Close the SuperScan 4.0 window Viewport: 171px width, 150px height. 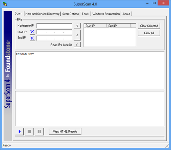(x=164, y=3)
